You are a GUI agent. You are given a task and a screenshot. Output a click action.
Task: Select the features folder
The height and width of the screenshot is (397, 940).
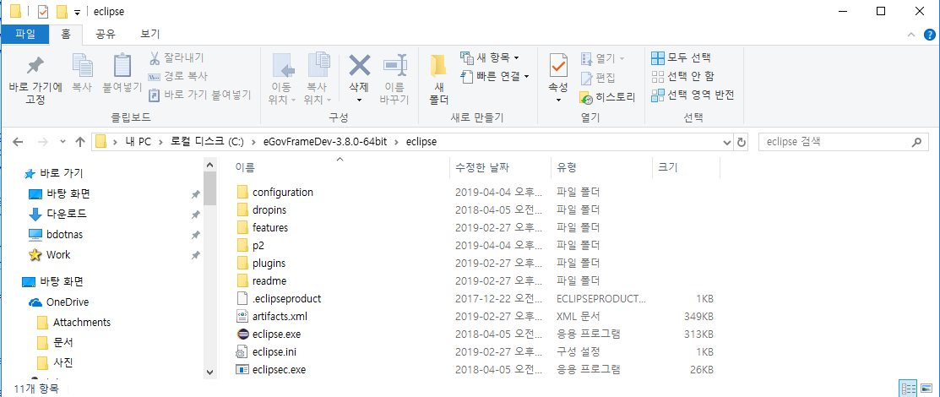coord(264,228)
